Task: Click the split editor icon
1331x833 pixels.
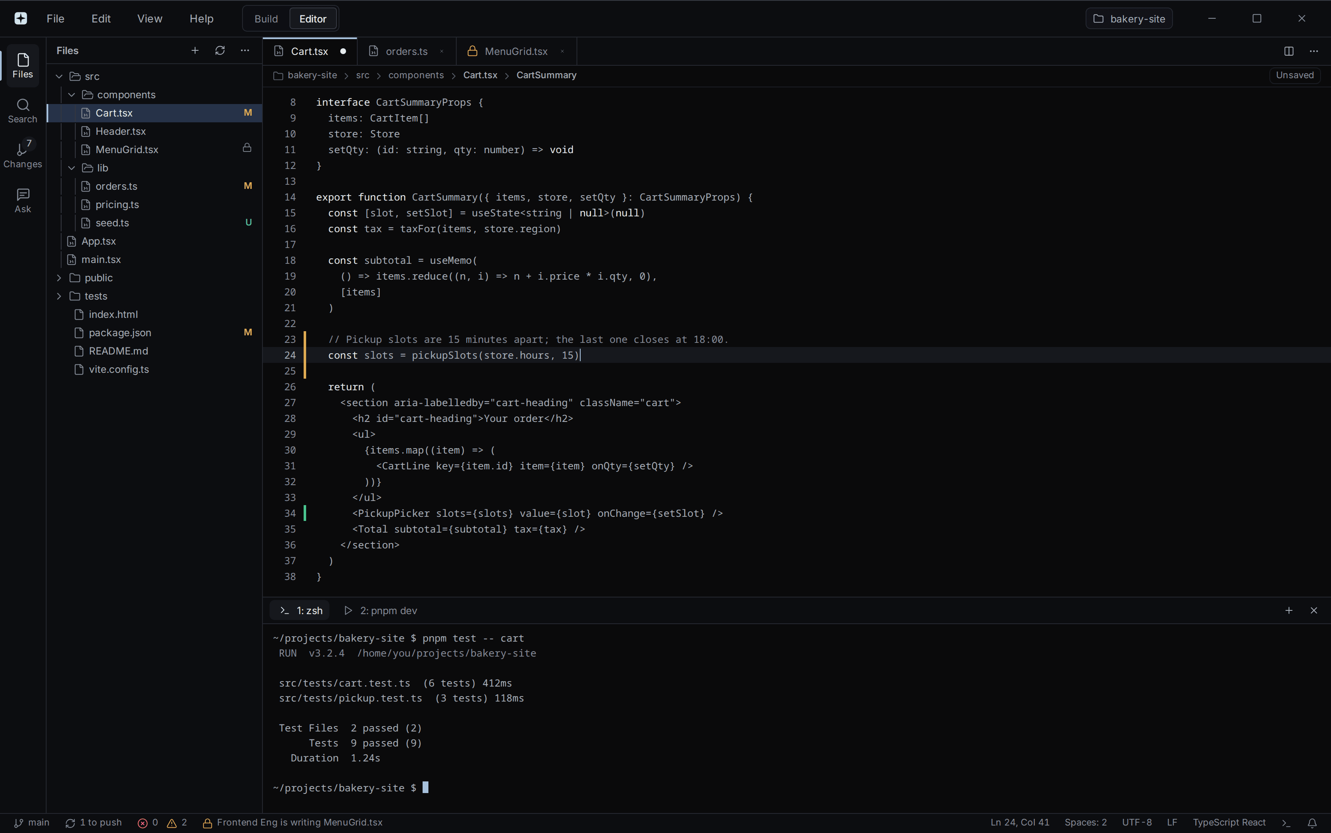Action: [1289, 51]
